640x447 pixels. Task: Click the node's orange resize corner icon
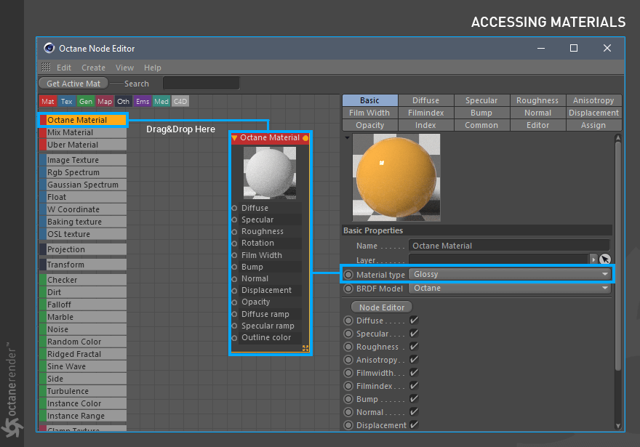(x=305, y=348)
